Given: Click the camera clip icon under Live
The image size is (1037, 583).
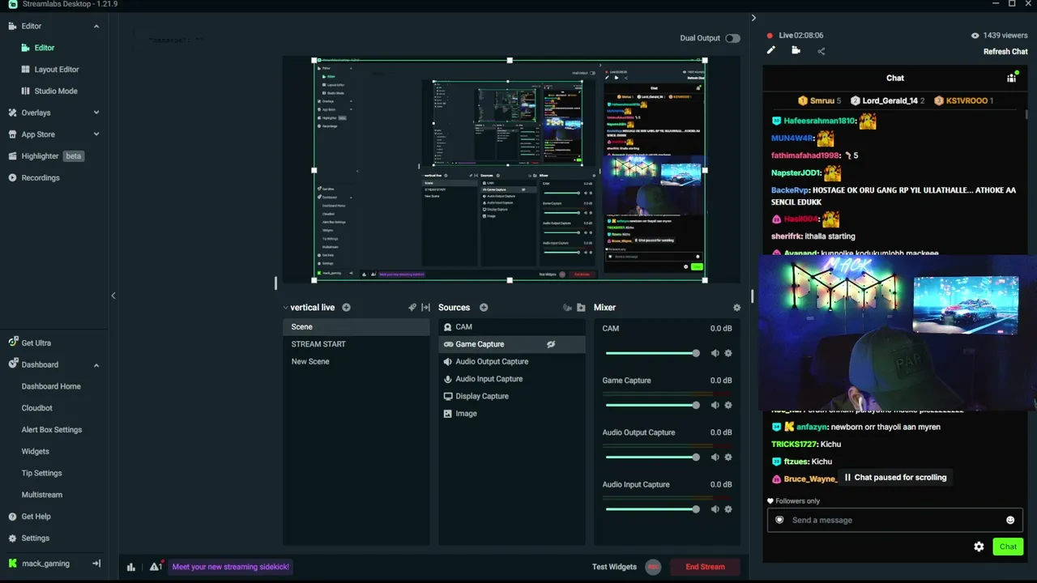Looking at the screenshot, I should (796, 50).
